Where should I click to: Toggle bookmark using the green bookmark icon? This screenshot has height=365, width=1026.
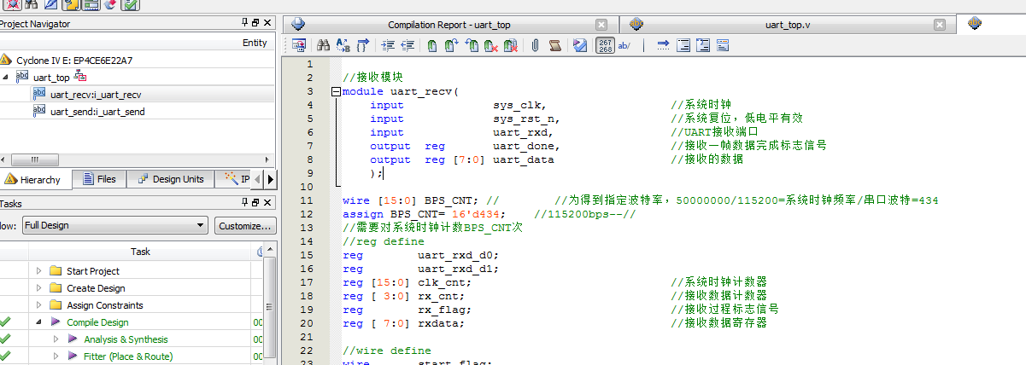(432, 45)
